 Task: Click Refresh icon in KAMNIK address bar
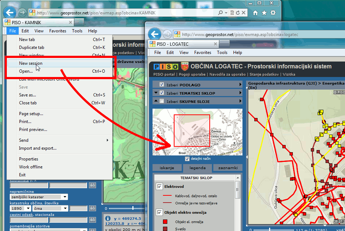pos(237,13)
